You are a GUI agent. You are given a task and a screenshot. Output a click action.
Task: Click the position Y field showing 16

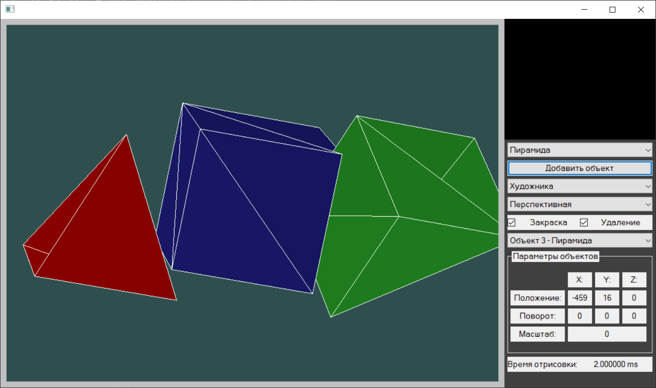point(607,298)
